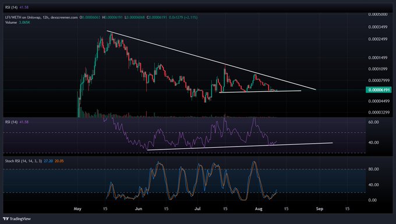396x224 pixels.
Task: Click the Jul label on time axis
Action: [x=197, y=209]
